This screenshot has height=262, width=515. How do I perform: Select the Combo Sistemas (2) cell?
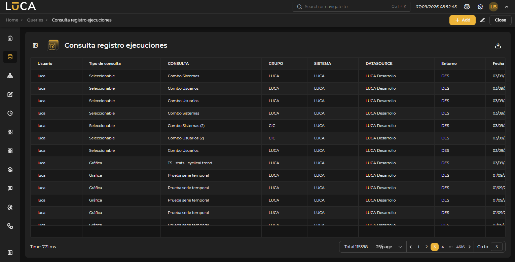211,126
